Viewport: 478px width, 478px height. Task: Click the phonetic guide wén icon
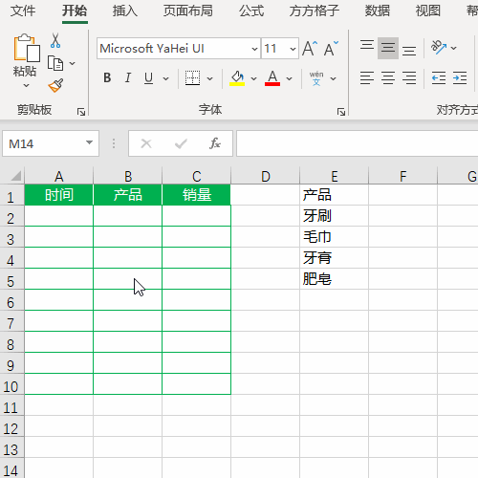coord(316,78)
